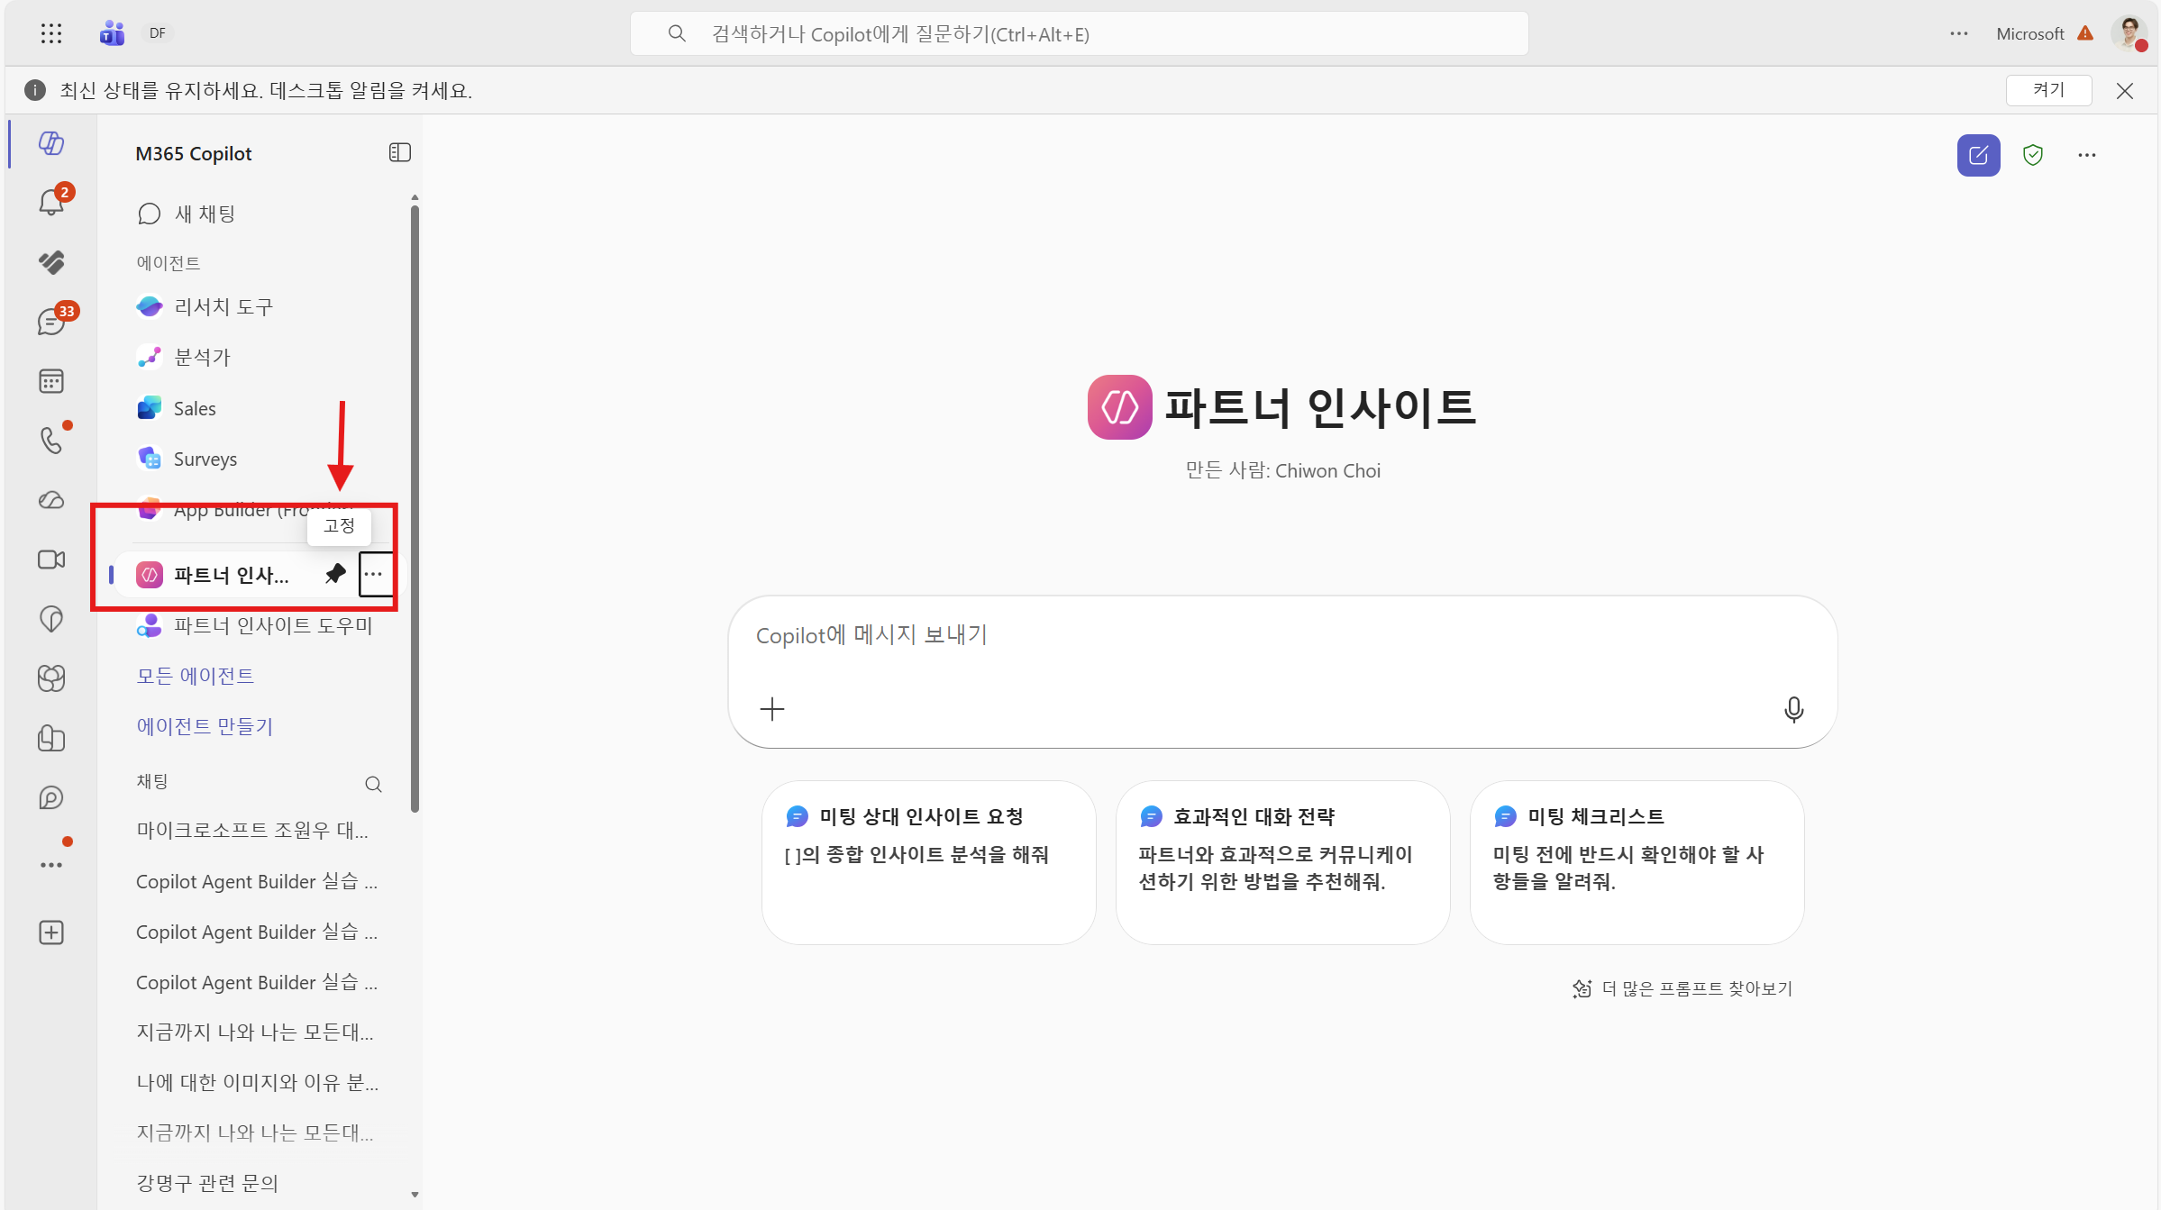Click the top search box
This screenshot has width=2161, height=1210.
(x=1079, y=33)
